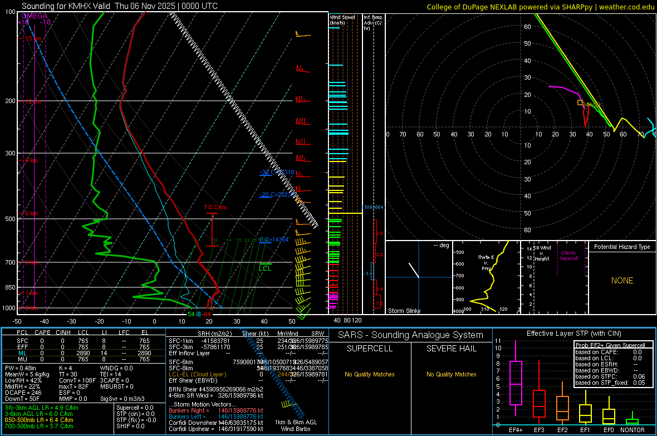This screenshot has width=657, height=436.
Task: Click the 0 C freezing level label
Action: (274, 240)
